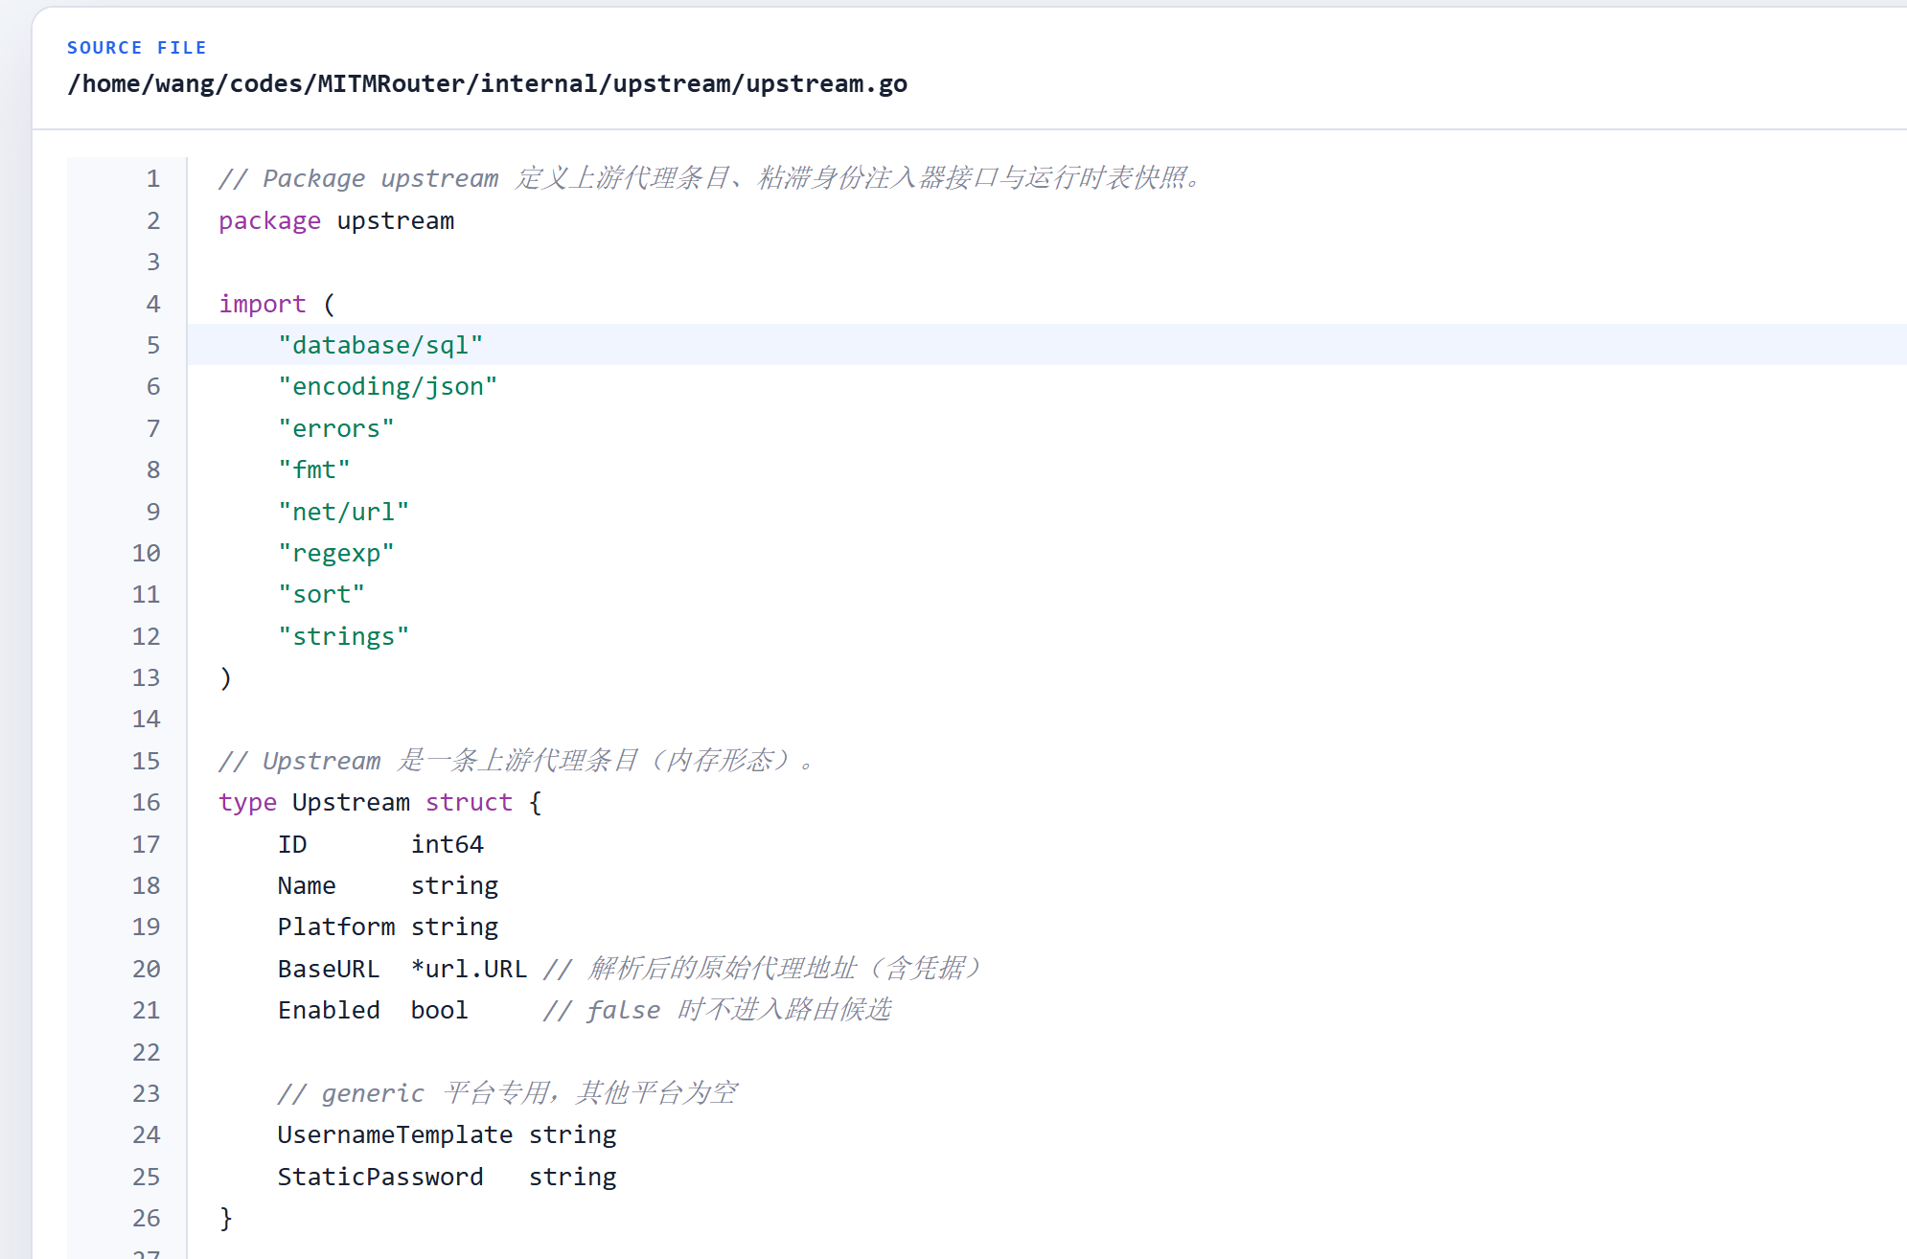Select the "package upstream" declaration line
Screen dimensions: 1907x1259
[x=336, y=220]
